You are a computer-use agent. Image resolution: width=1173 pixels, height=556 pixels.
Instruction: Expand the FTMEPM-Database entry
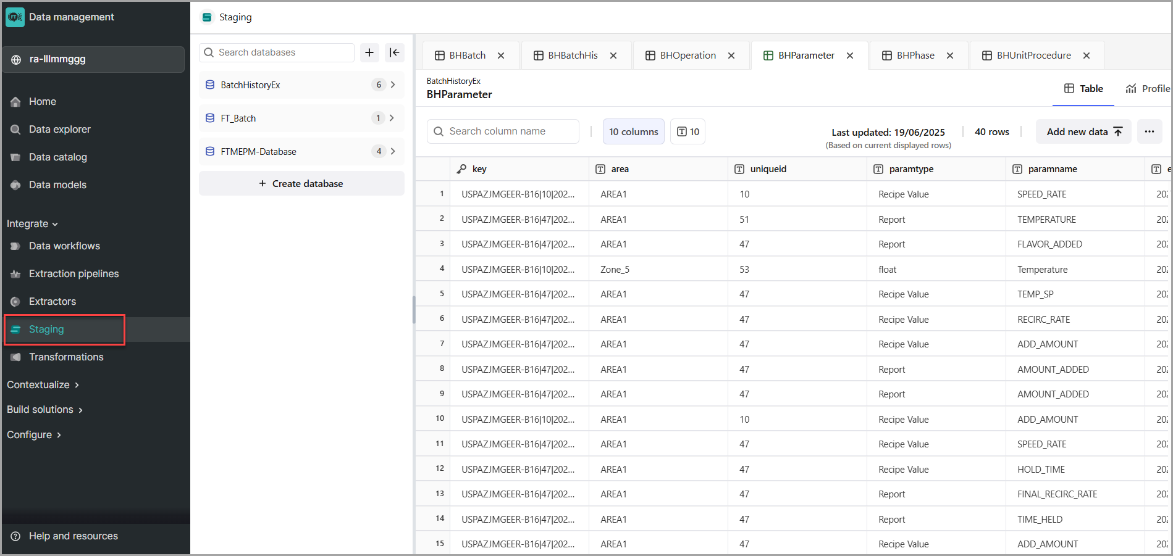click(393, 151)
